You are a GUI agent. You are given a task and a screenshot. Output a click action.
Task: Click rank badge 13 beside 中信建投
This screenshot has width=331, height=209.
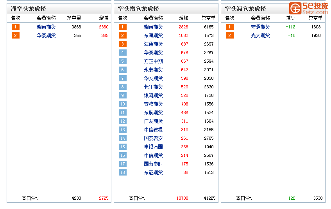coord(122,130)
